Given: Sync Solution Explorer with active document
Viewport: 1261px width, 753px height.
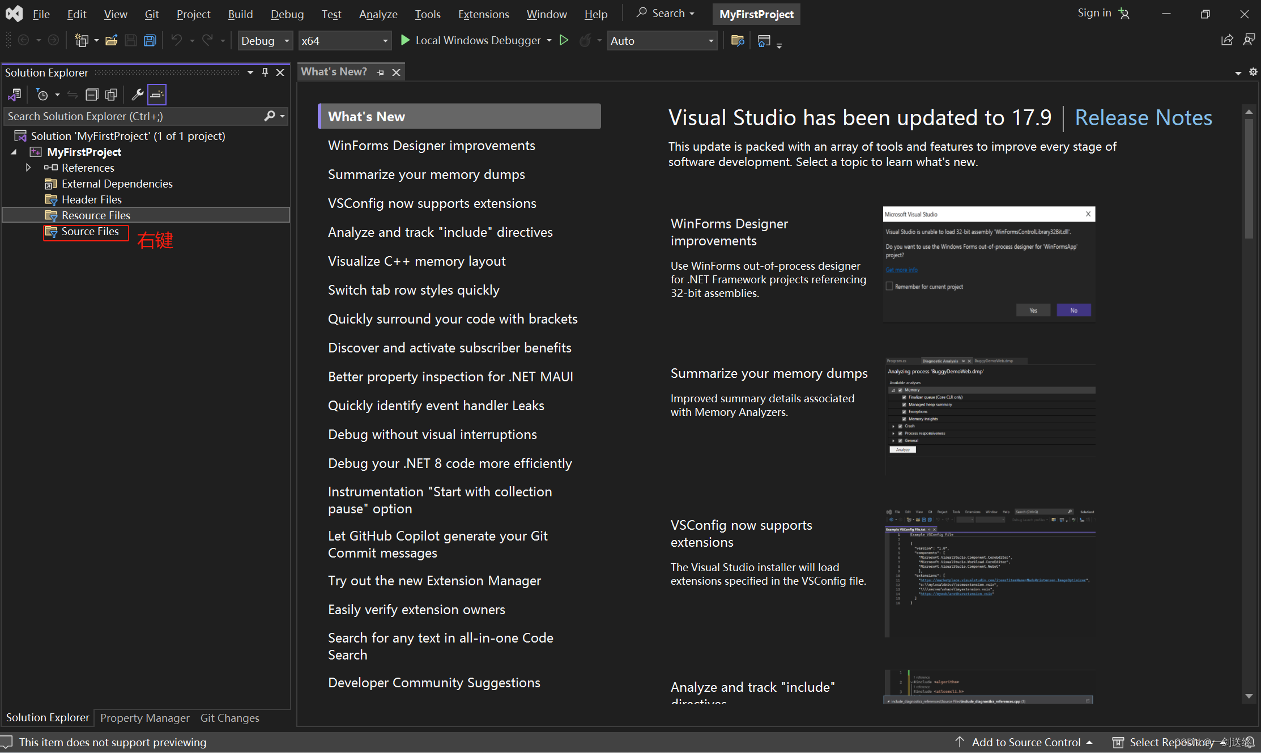Looking at the screenshot, I should 72,94.
